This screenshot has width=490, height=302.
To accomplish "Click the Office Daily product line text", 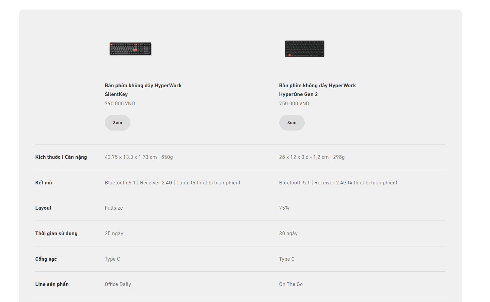I will tap(118, 284).
